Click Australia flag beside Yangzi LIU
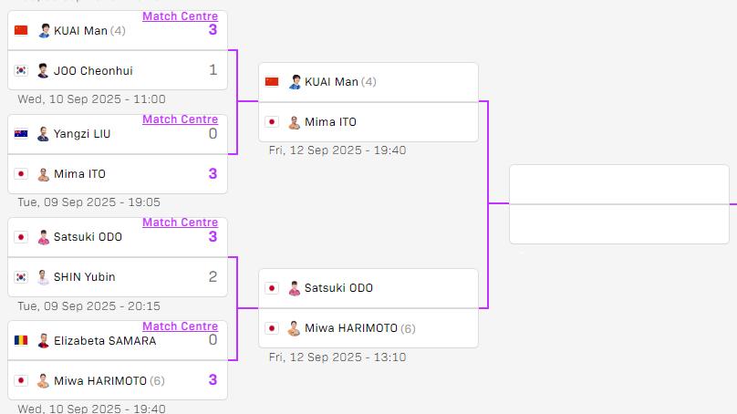 pos(21,134)
